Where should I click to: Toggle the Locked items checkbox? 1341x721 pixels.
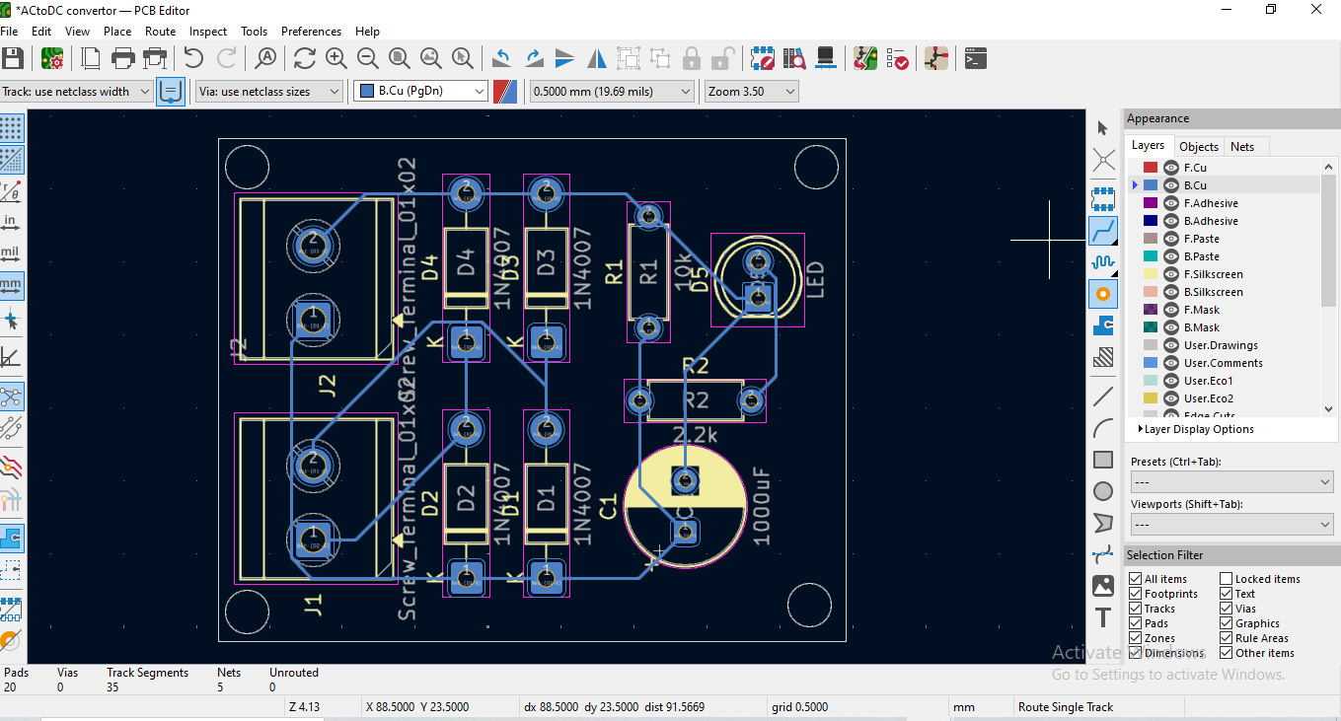click(x=1226, y=579)
